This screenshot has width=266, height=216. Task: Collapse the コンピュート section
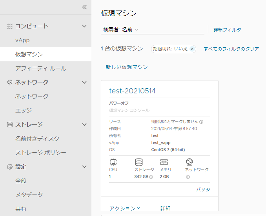(x=84, y=26)
